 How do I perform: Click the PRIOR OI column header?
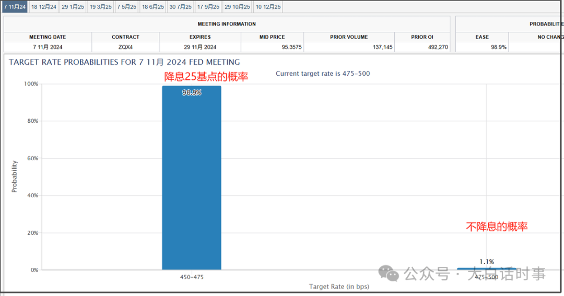tap(422, 37)
